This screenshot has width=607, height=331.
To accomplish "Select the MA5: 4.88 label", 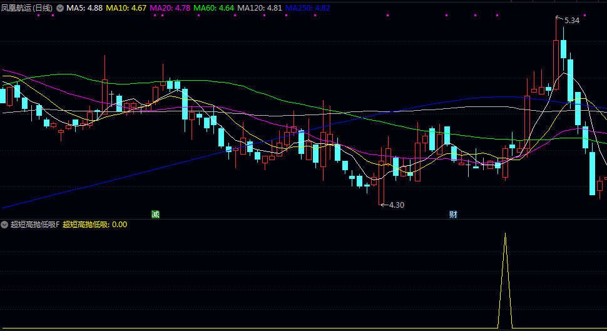I will pos(84,8).
